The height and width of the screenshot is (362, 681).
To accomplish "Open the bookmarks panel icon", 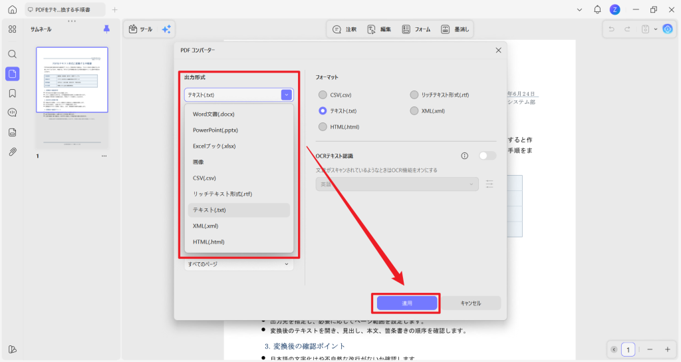I will (12, 93).
